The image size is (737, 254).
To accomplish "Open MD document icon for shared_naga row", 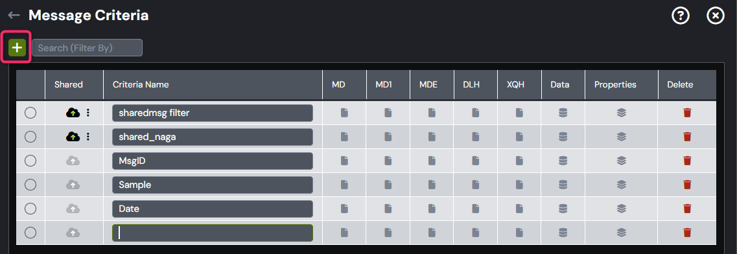I will [344, 137].
